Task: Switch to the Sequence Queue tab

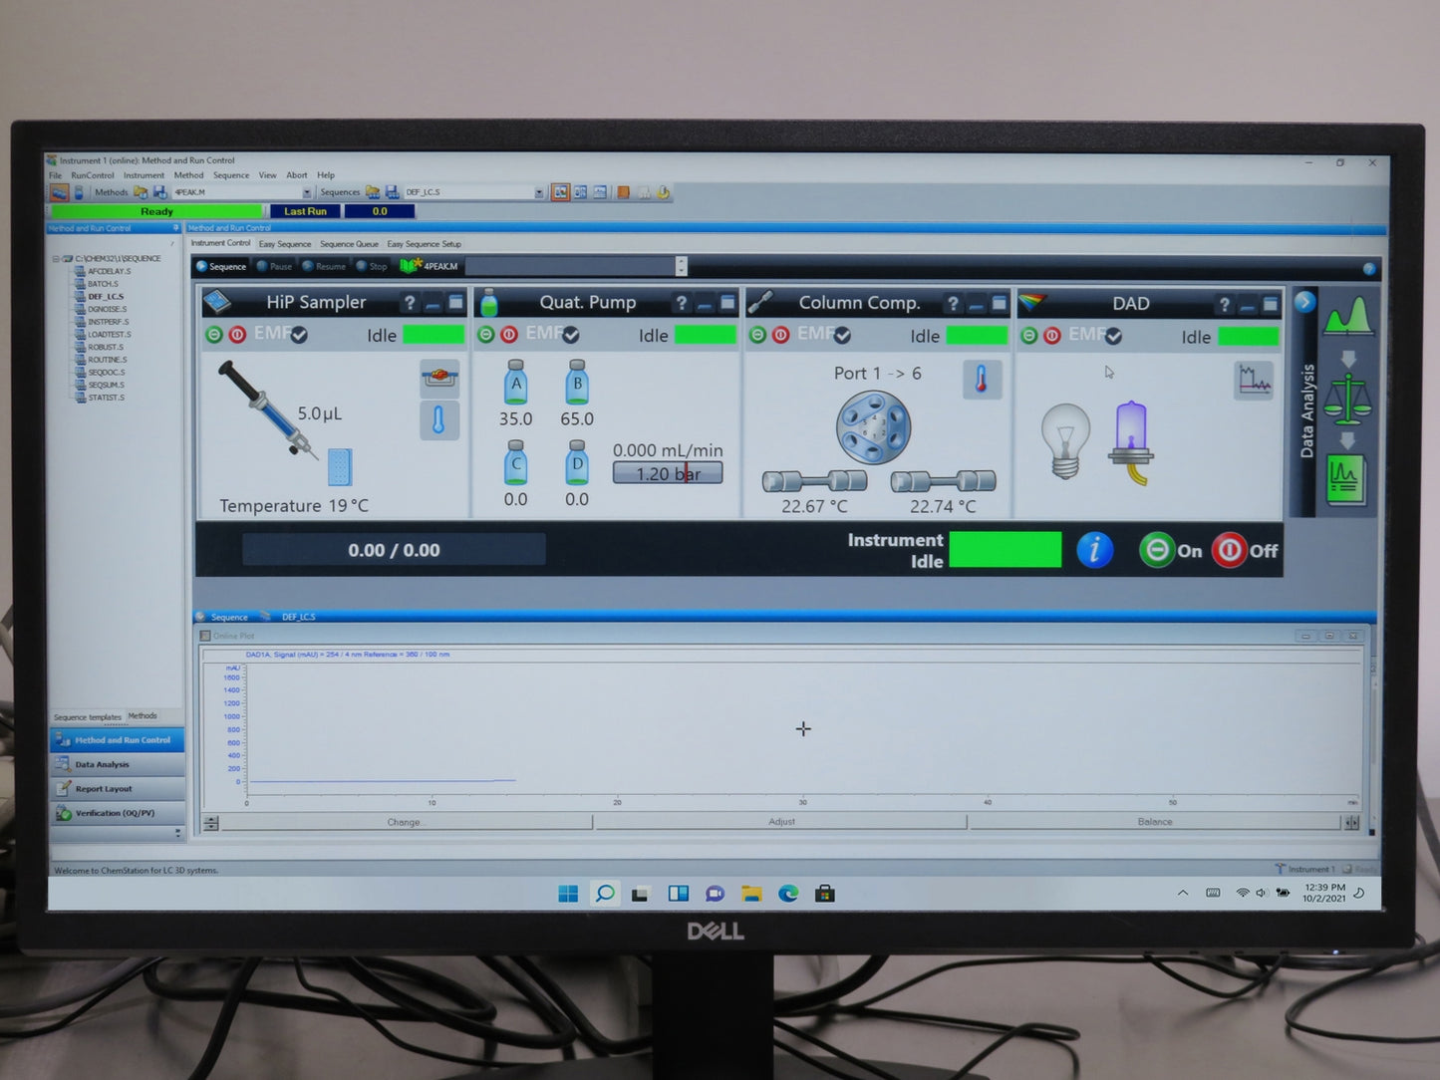Action: pos(349,244)
